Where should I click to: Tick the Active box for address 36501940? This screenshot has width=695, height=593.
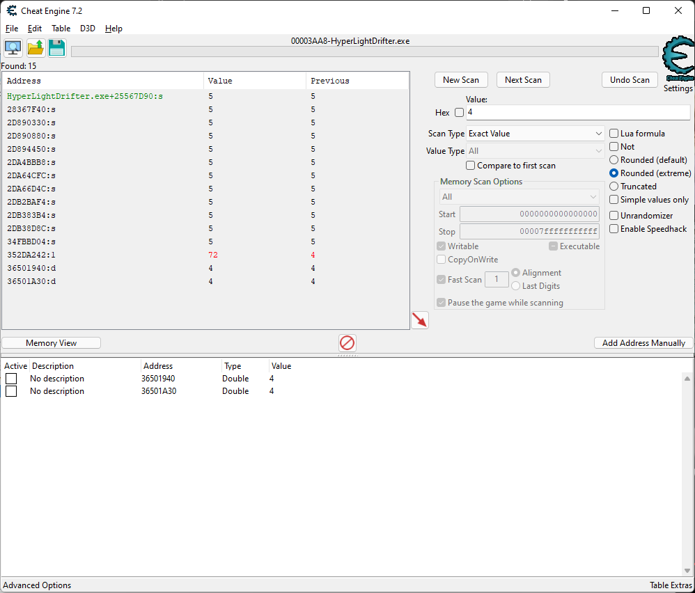tap(11, 379)
